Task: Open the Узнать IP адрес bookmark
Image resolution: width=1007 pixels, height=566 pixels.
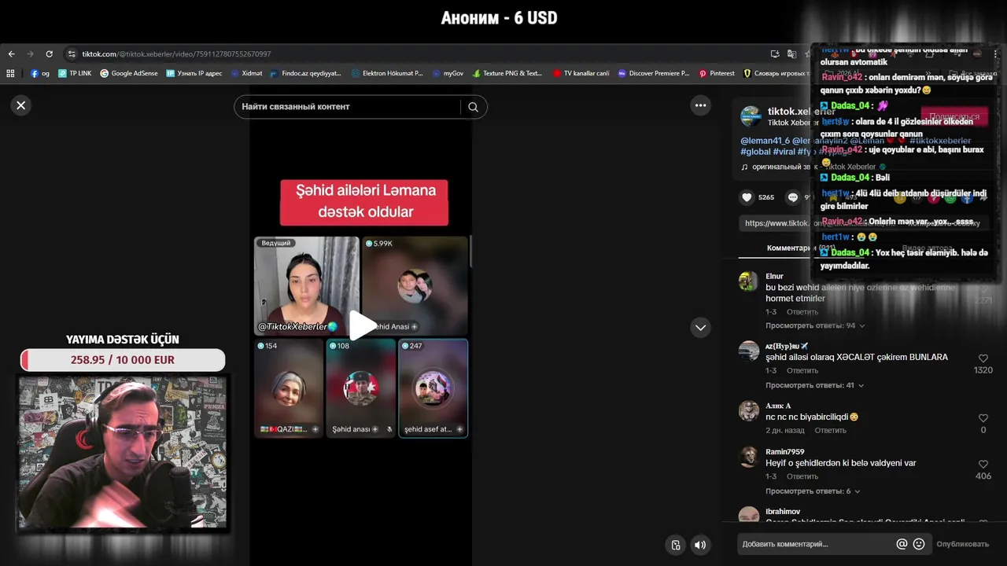Action: coord(194,73)
